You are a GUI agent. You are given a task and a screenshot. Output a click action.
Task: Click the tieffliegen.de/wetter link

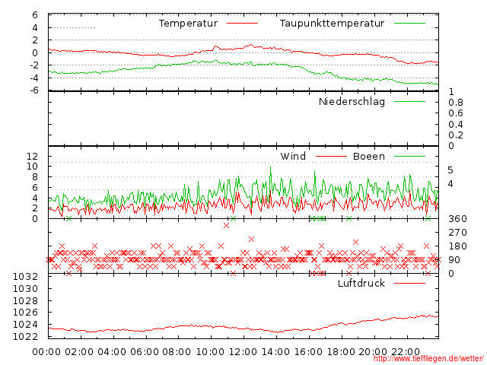click(428, 359)
